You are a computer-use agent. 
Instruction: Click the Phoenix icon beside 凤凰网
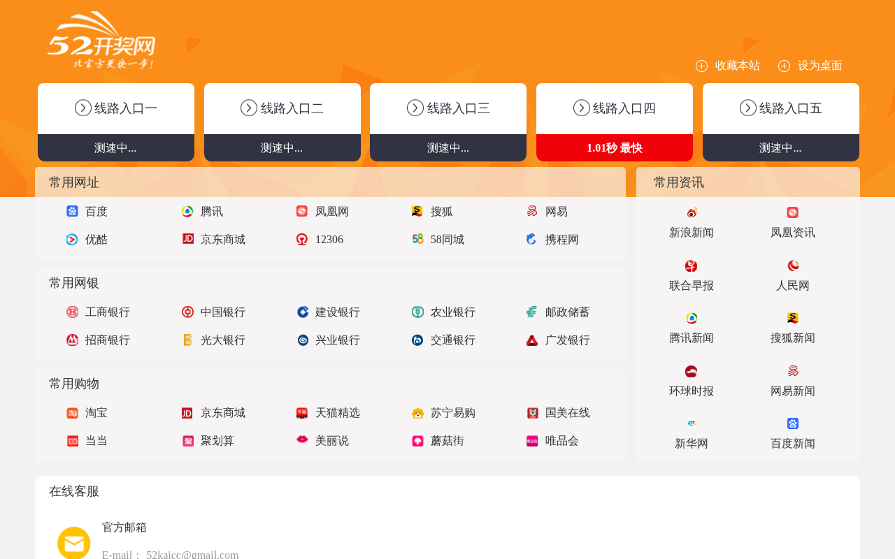pos(302,211)
